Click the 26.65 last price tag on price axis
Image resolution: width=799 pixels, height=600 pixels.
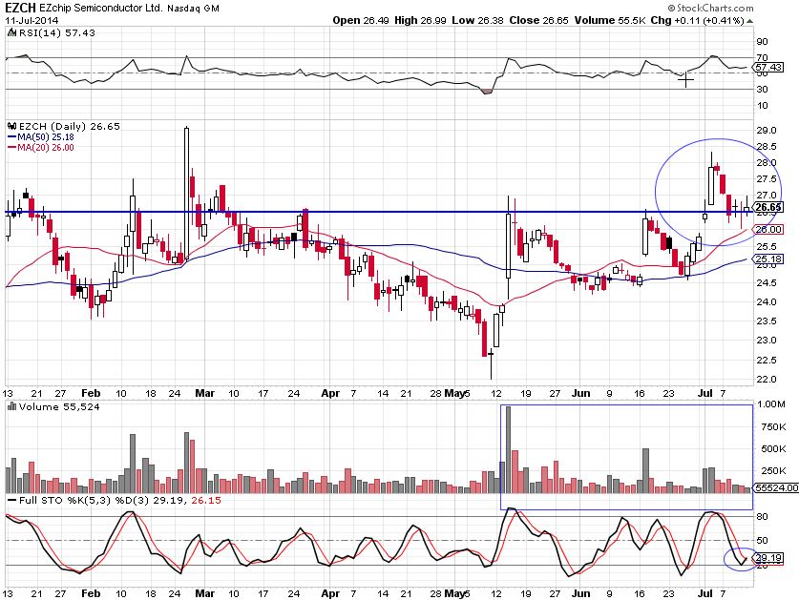(x=768, y=207)
